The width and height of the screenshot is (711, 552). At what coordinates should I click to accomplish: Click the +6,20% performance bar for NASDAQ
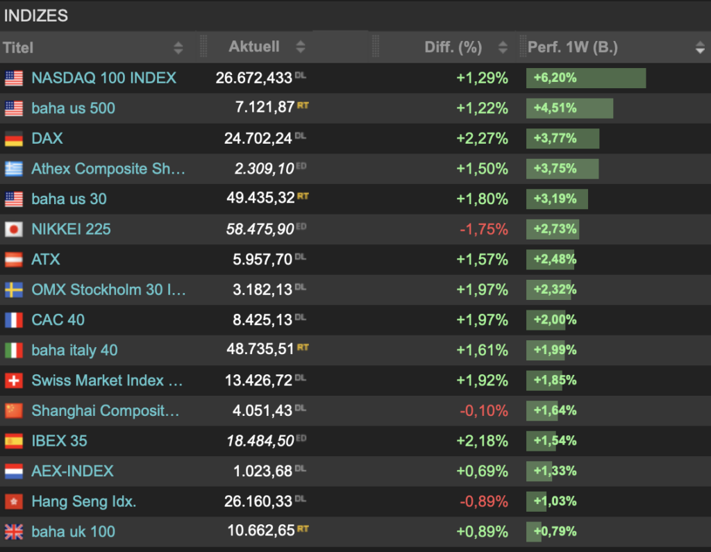click(585, 78)
